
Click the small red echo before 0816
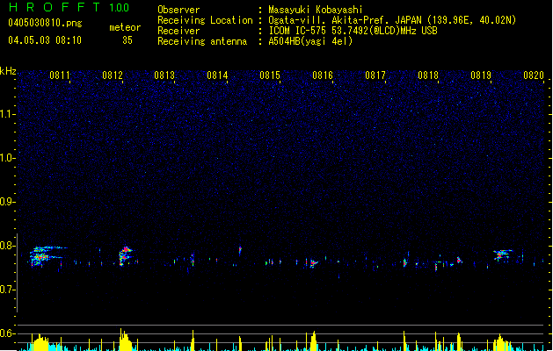(x=314, y=263)
